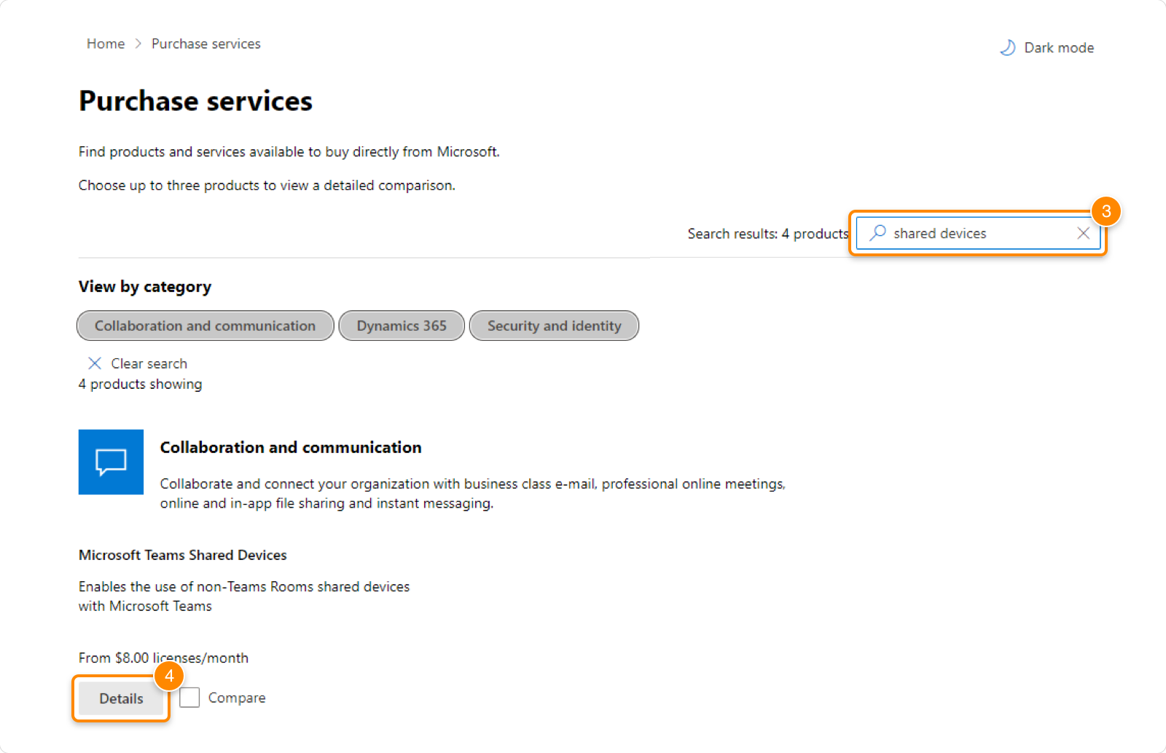This screenshot has height=753, width=1166.
Task: Click the magnifier icon in search box
Action: (878, 232)
